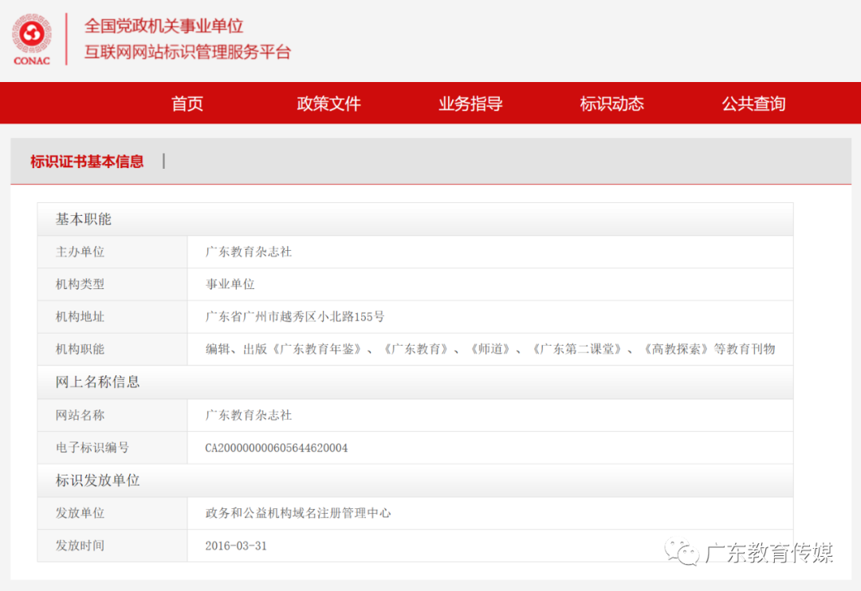The width and height of the screenshot is (861, 591).
Task: Select address 广东省广州市越秀区小北路155号
Action: [295, 317]
